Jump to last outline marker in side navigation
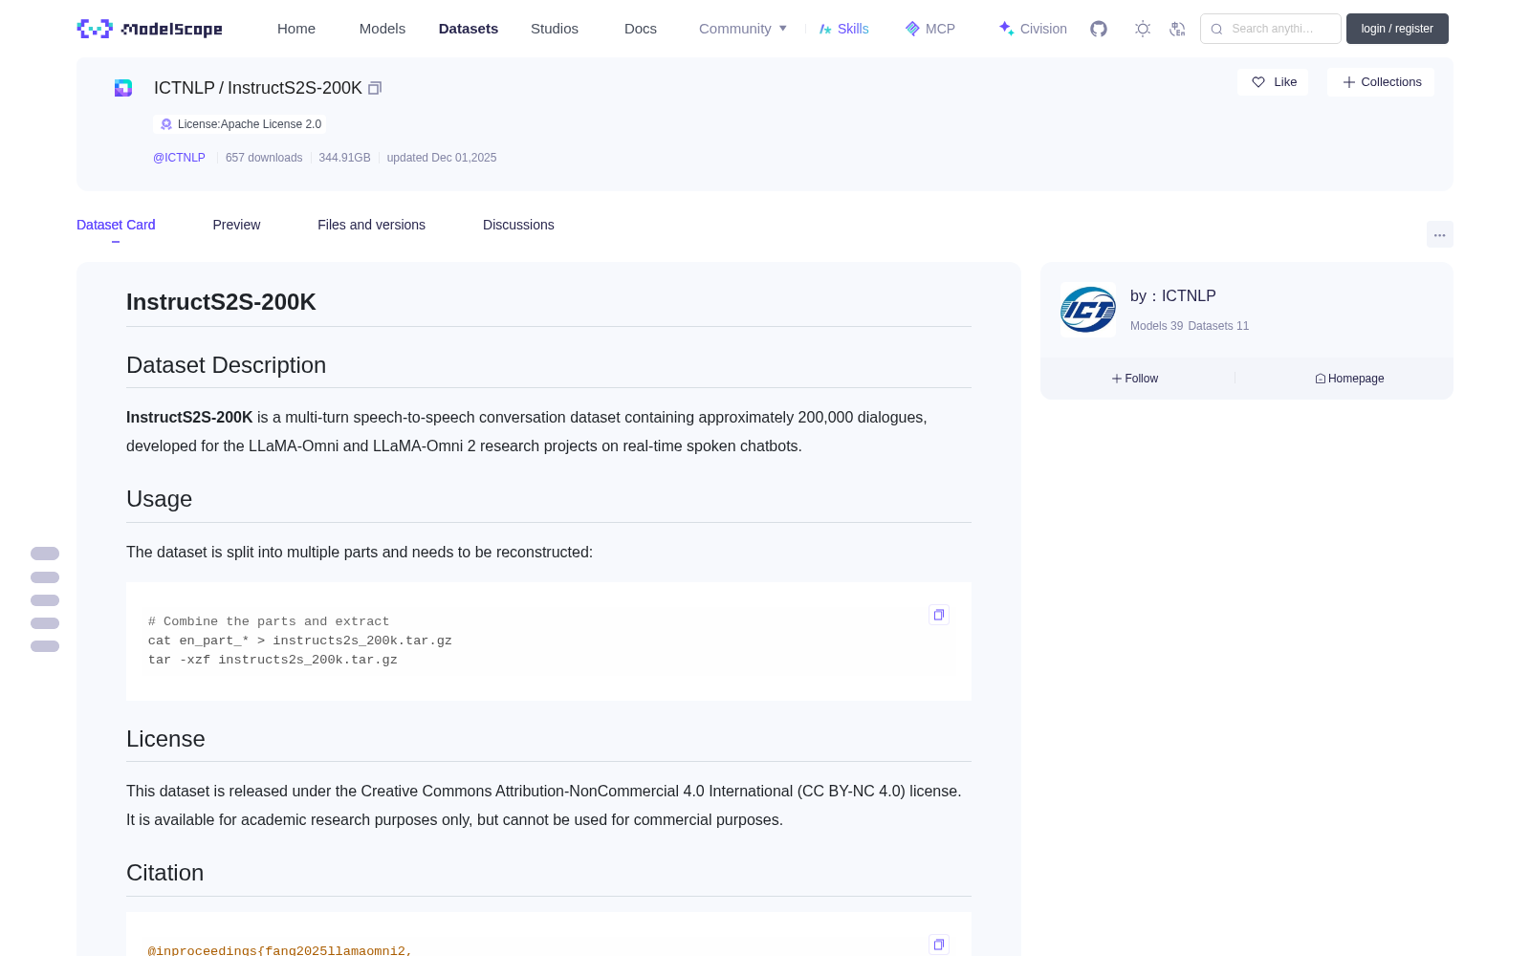This screenshot has height=956, width=1530. pos(45,646)
